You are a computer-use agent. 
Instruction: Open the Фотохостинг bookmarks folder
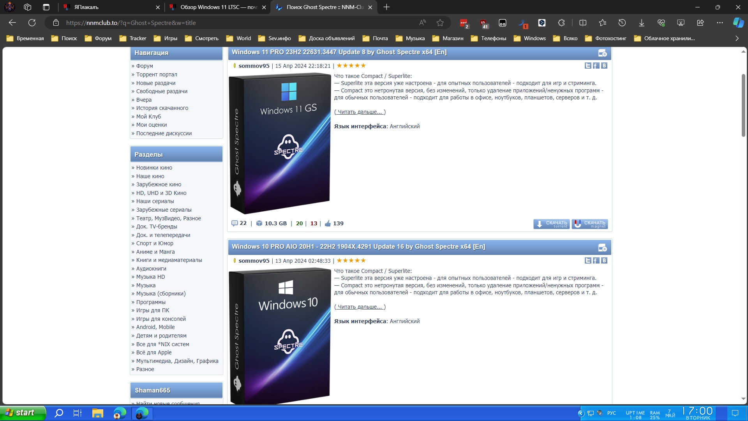[606, 38]
